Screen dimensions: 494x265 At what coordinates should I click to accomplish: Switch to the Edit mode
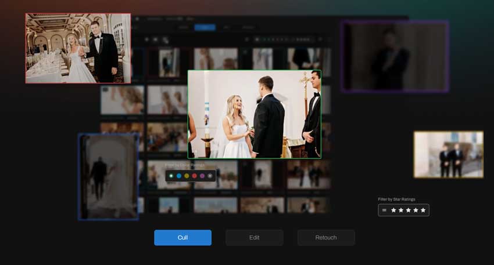(x=254, y=238)
